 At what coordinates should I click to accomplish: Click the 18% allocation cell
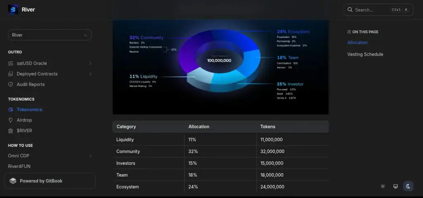click(221, 175)
